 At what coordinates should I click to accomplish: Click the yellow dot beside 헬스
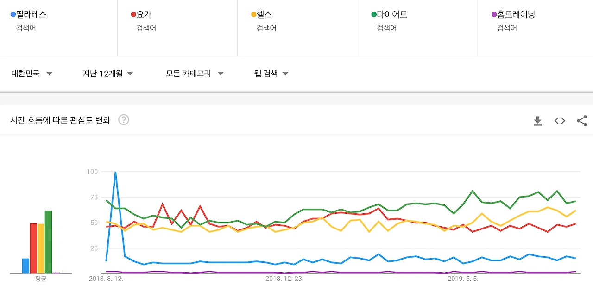tap(253, 15)
